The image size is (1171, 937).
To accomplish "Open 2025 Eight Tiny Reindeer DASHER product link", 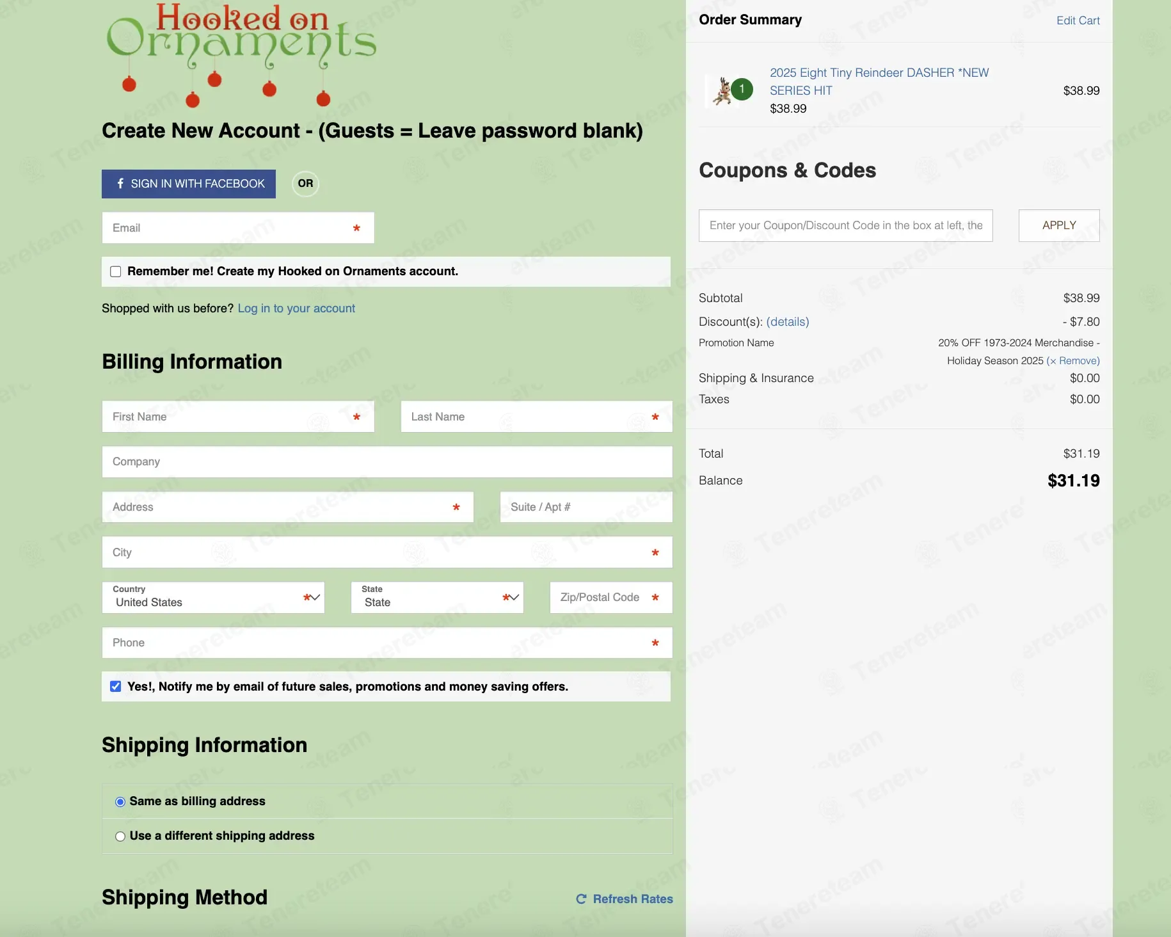I will click(879, 81).
